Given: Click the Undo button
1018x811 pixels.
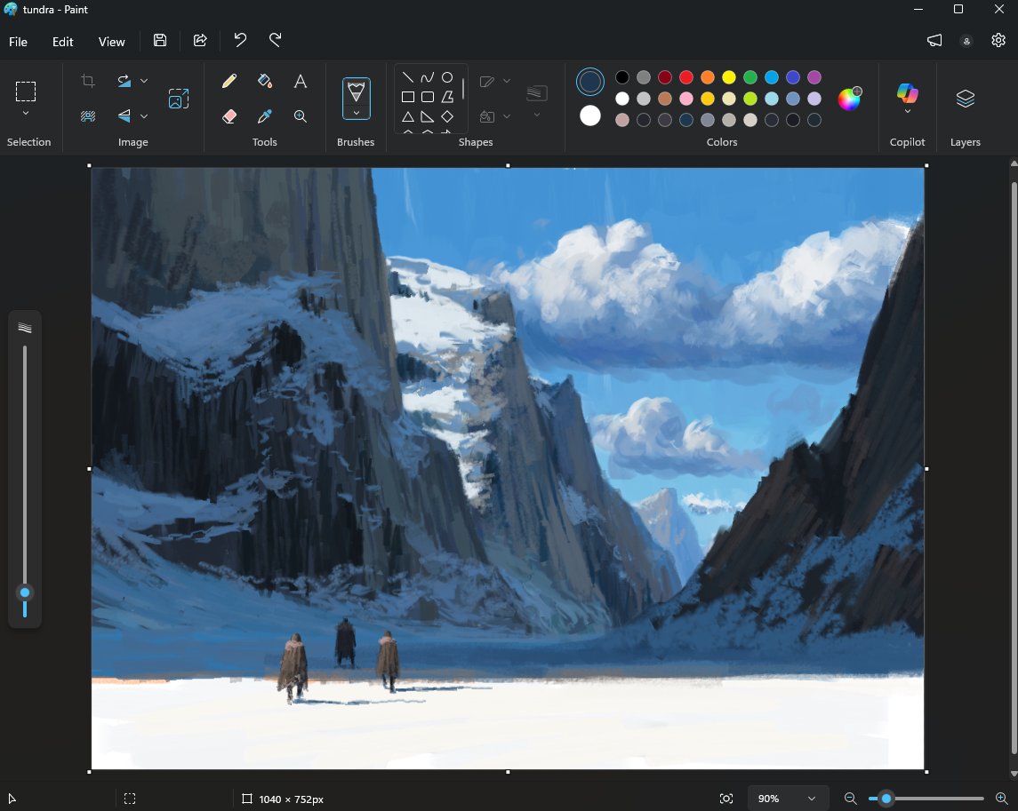Looking at the screenshot, I should click(240, 40).
